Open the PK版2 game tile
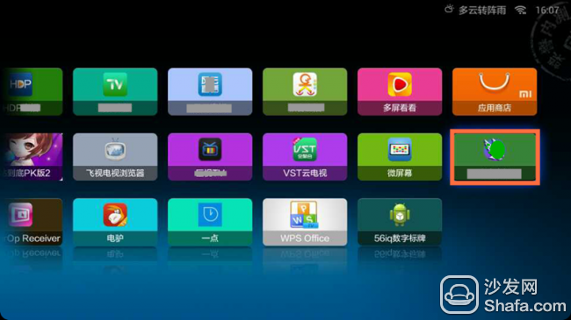Viewport: 571px width, 320px height. click(32, 157)
